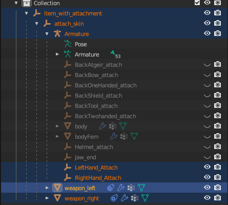The image size is (228, 205).
Task: Click the orange Armature object icon
Action: (57, 34)
